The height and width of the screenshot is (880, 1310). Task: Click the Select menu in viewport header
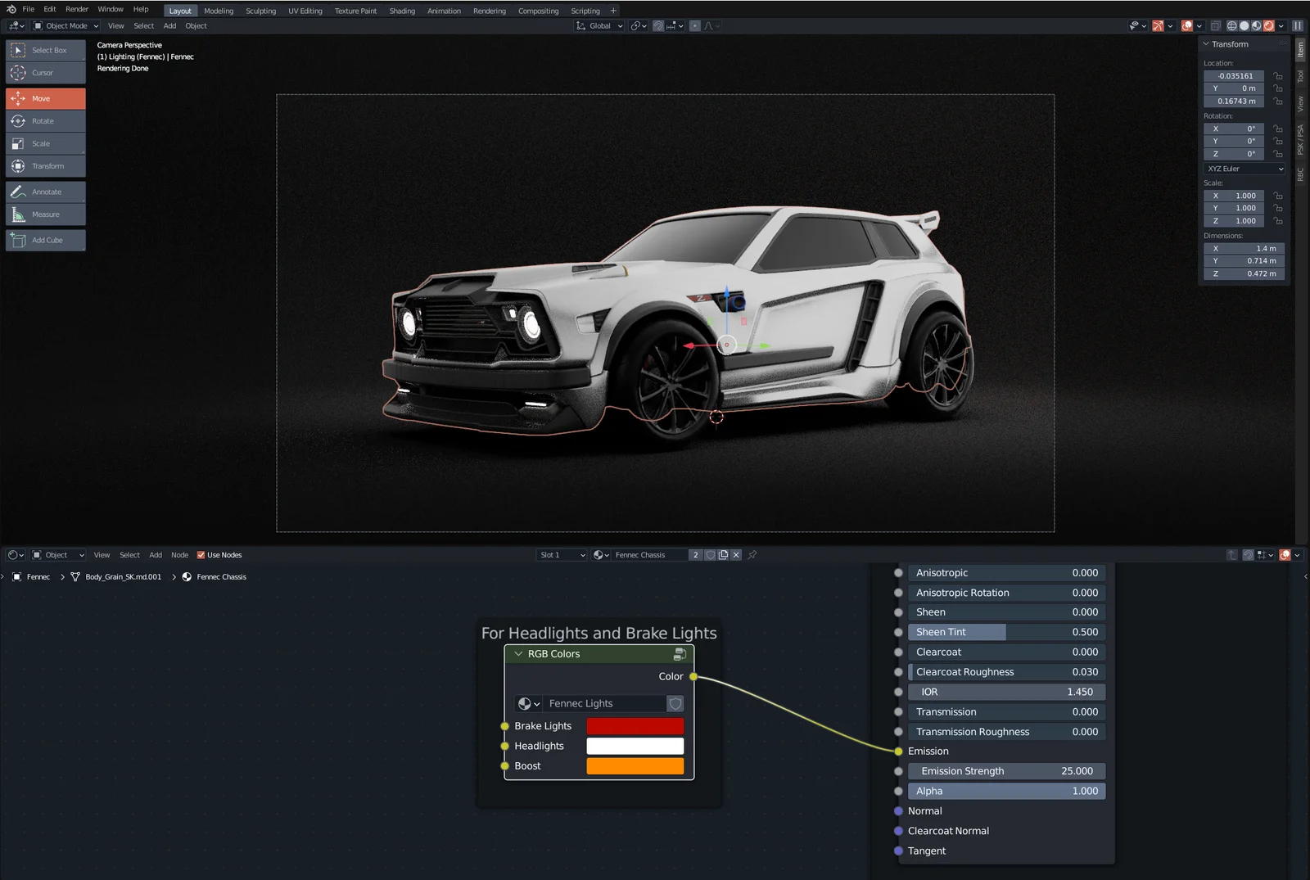click(x=143, y=26)
